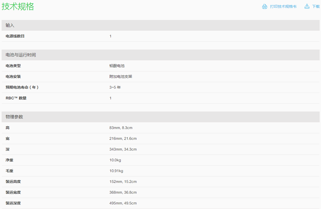
Task: Click the RBC™ 数量 row label
Action: (x=16, y=98)
